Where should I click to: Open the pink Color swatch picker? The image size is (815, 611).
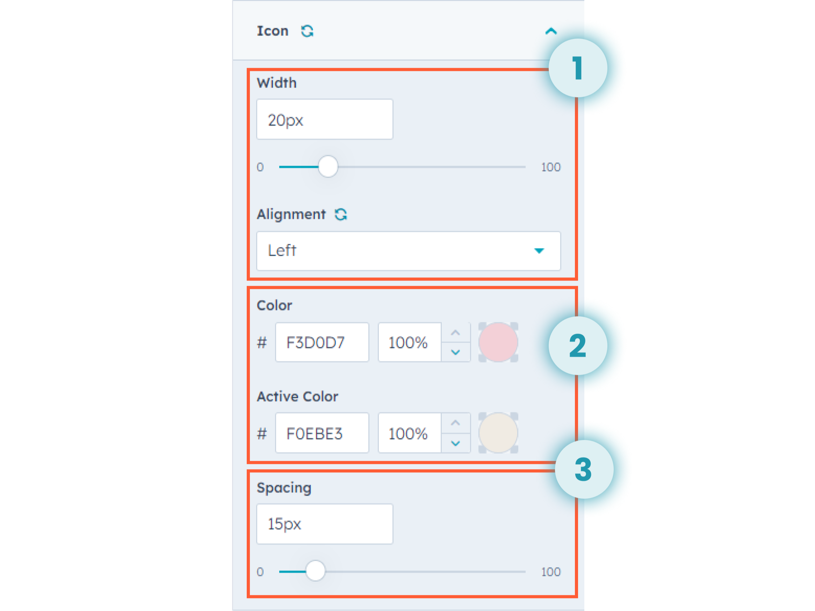tap(498, 342)
